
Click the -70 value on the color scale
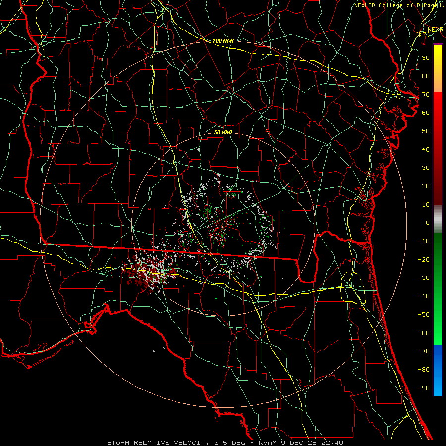coord(424,351)
